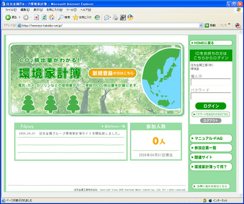Click the 2008.04.01 news entry text
Image resolution: width=244 pixels, height=204 pixels.
click(70, 133)
